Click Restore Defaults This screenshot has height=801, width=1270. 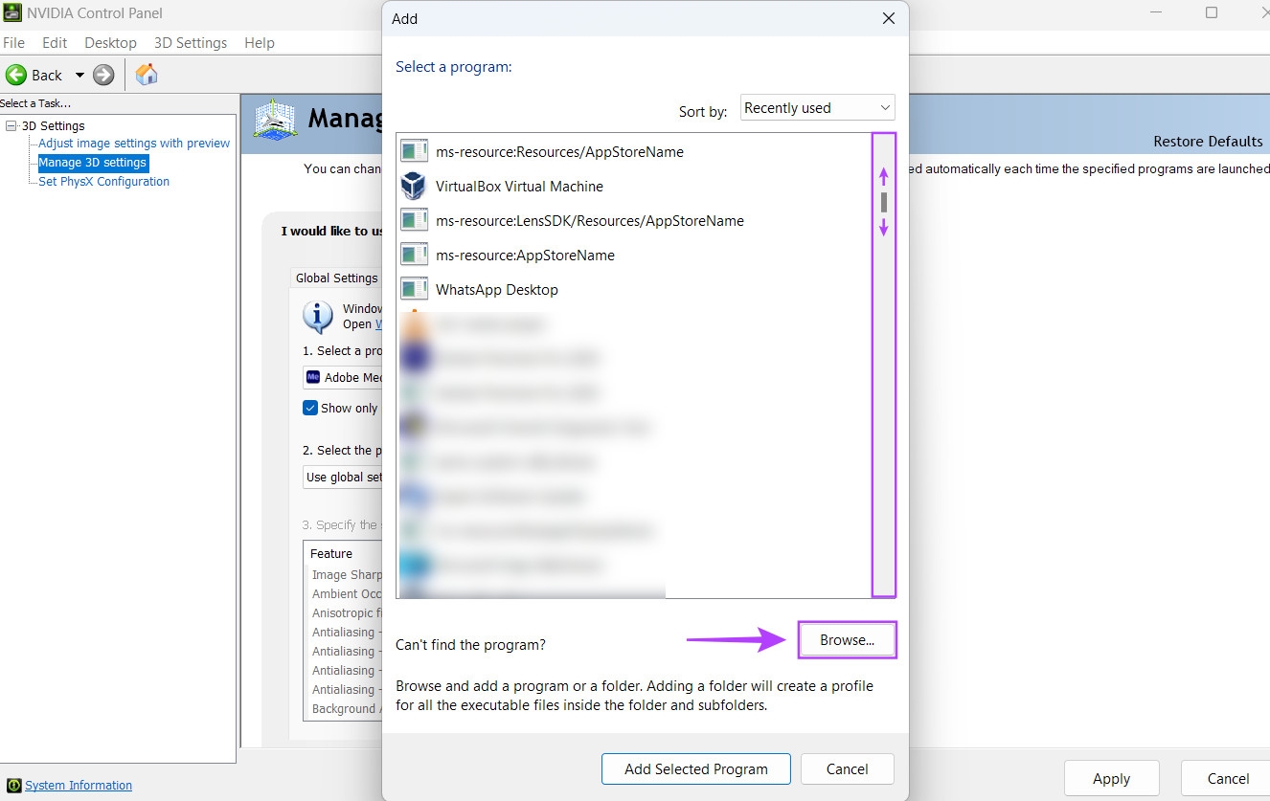point(1208,142)
